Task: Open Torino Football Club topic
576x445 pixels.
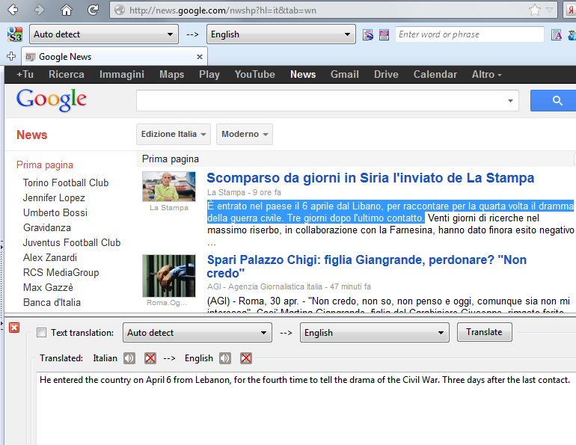Action: click(66, 182)
